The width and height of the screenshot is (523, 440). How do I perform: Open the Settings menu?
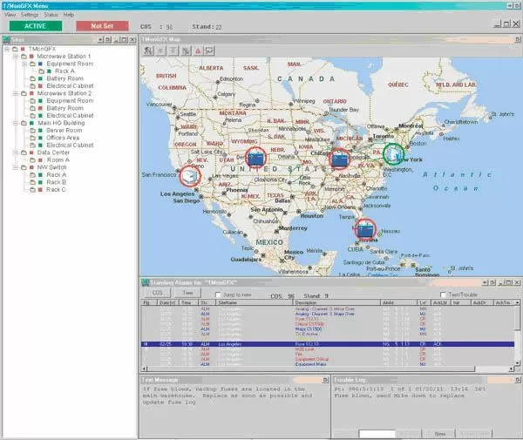click(30, 15)
